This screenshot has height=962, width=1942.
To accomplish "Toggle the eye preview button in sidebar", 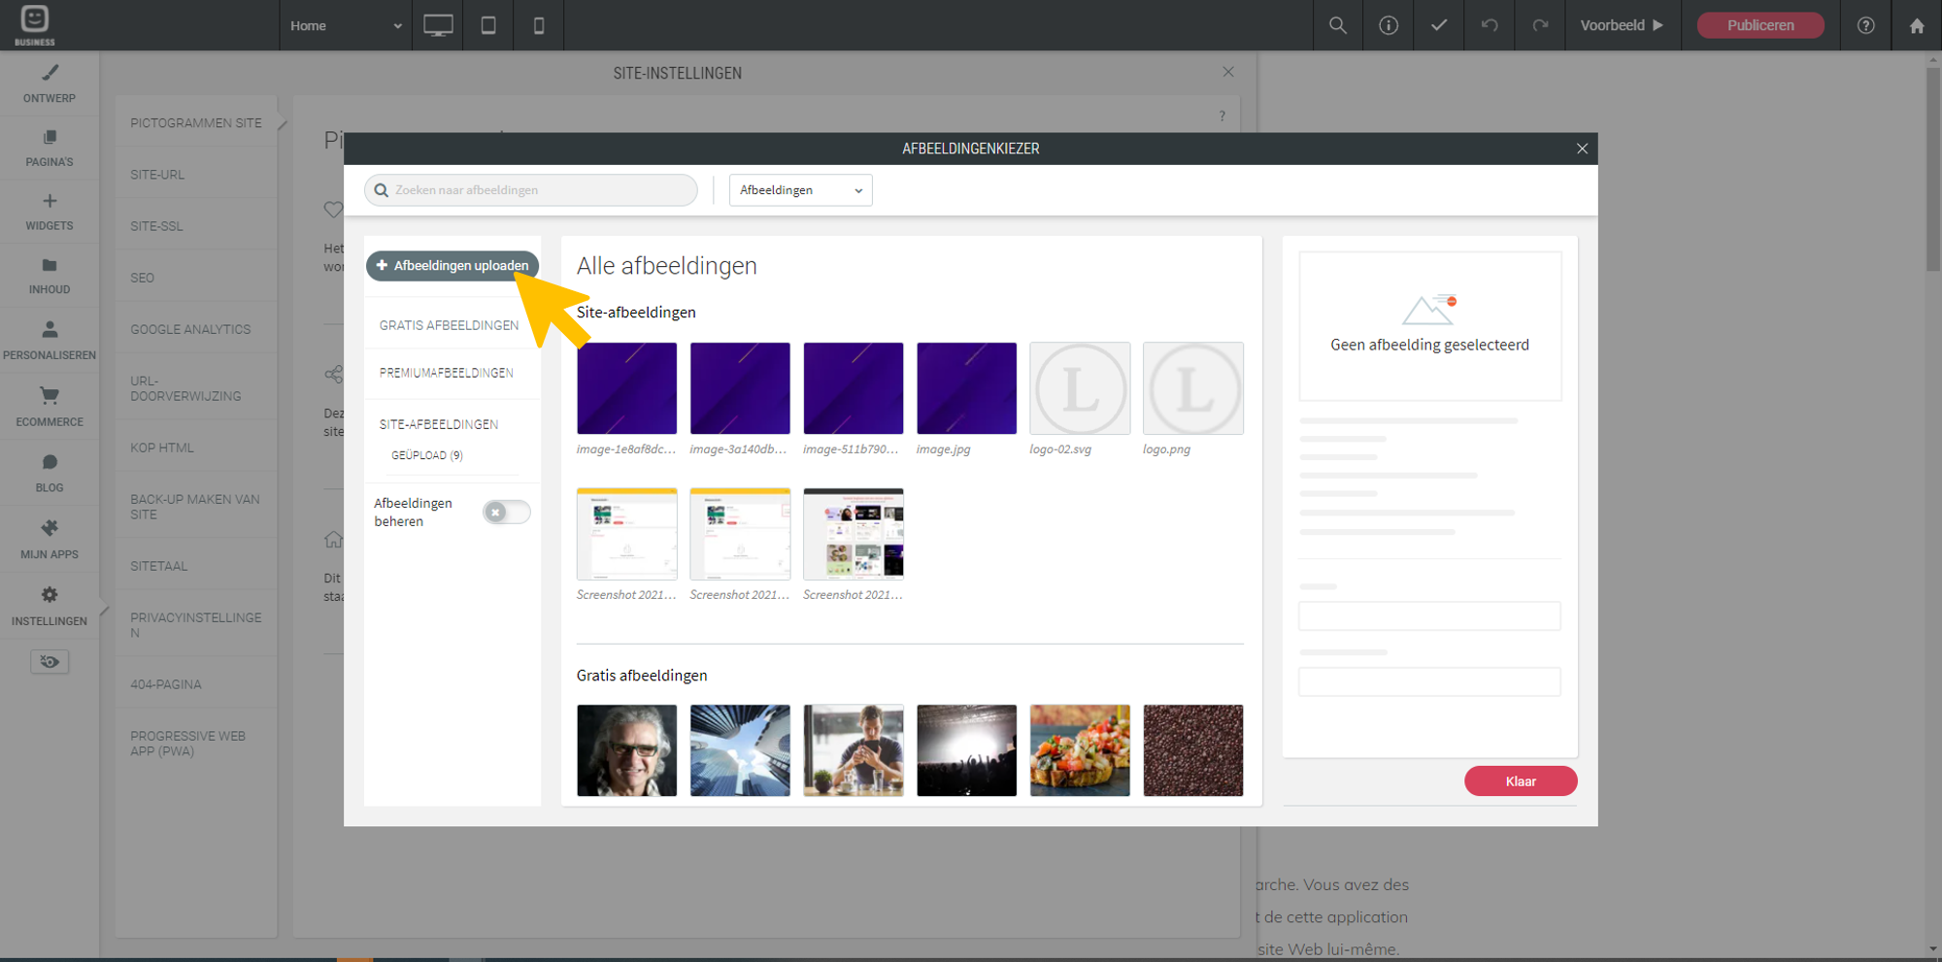I will [x=50, y=662].
